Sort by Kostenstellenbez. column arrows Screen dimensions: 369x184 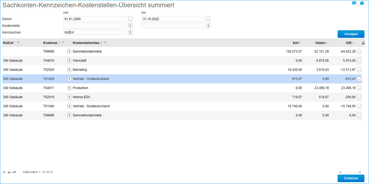(x=102, y=43)
